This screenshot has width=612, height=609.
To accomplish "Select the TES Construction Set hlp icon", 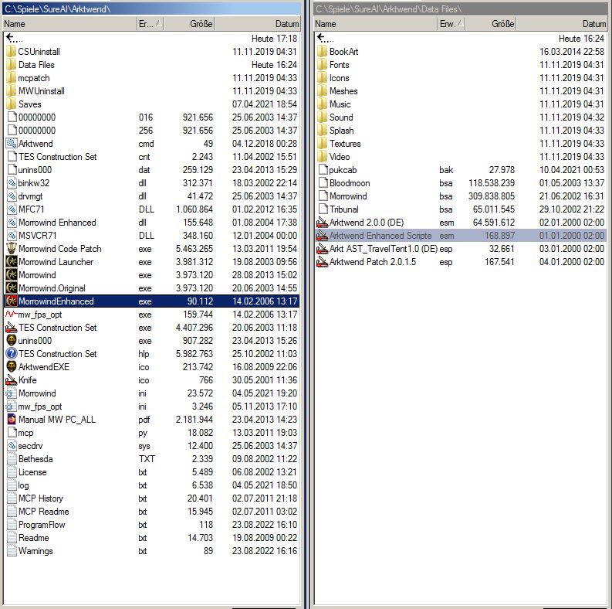I will click(x=12, y=354).
